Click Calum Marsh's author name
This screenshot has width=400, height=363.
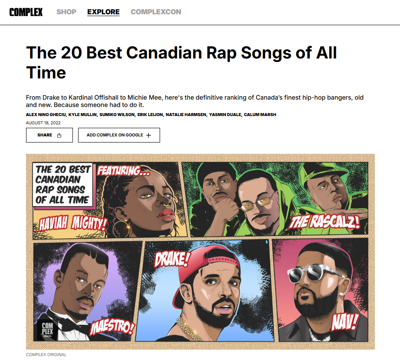coord(260,115)
